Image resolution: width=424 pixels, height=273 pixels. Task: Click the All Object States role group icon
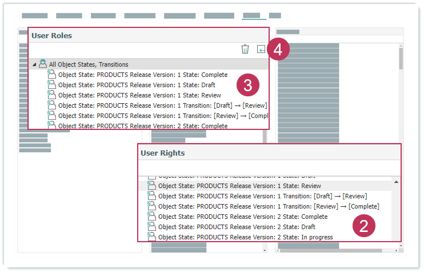(x=43, y=64)
